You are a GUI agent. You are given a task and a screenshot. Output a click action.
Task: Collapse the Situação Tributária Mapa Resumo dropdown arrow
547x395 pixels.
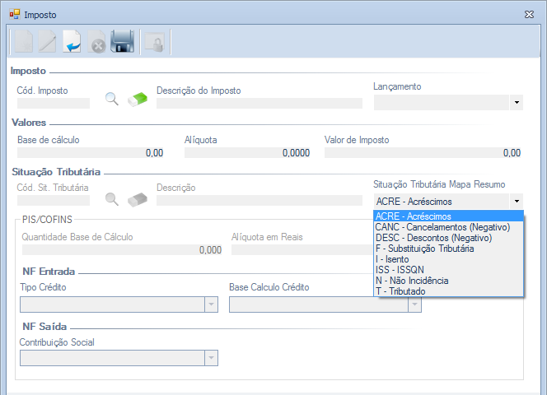pos(517,201)
